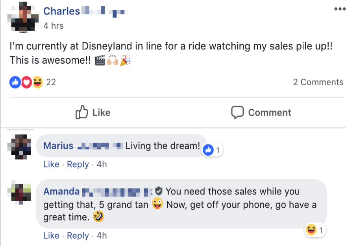346x246 pixels.
Task: Open Amanda's profile name link
Action: [61, 191]
